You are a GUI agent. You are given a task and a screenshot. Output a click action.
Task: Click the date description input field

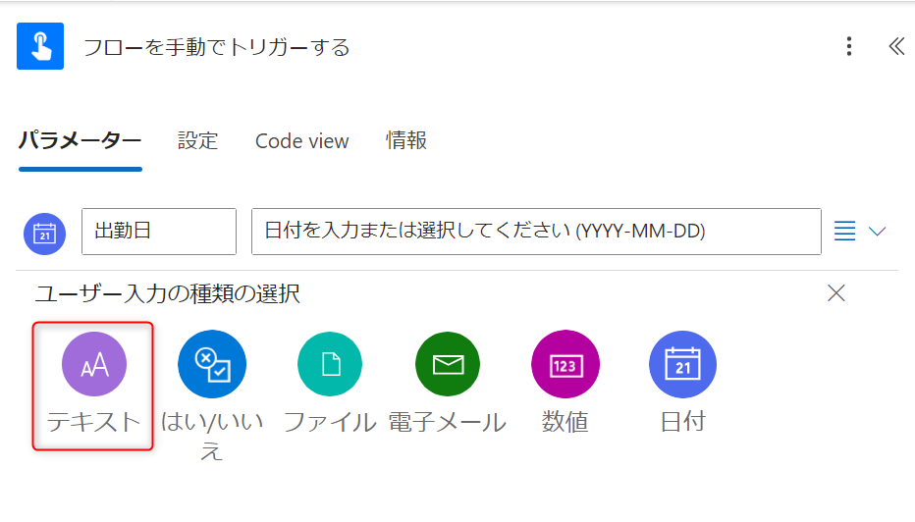(x=536, y=232)
